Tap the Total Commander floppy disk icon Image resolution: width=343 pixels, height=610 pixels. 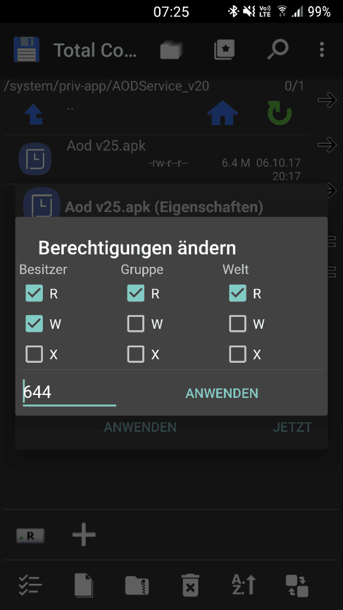pyautogui.click(x=26, y=49)
